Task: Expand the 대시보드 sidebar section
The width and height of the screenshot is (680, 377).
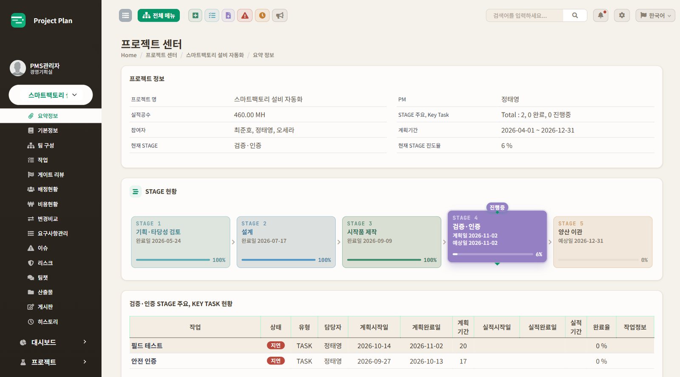Action: click(51, 342)
